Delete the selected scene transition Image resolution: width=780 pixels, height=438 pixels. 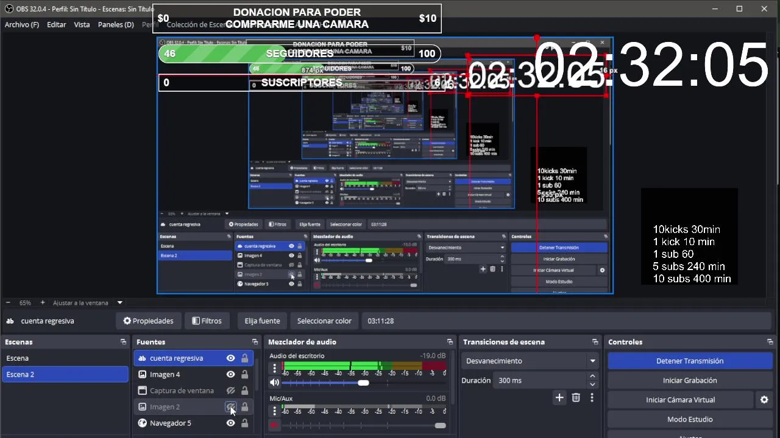click(x=576, y=398)
